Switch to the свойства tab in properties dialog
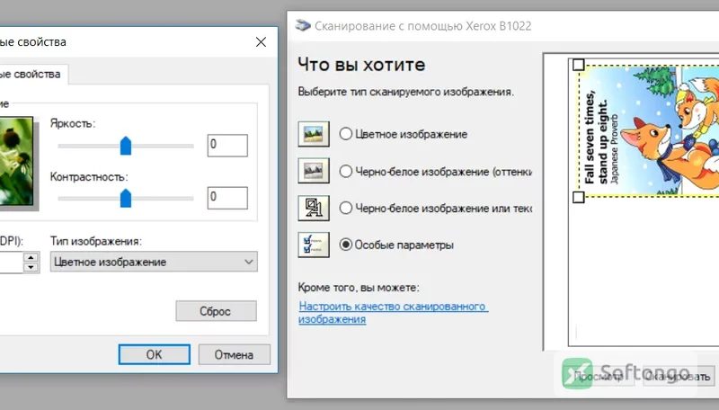The height and width of the screenshot is (410, 719). 33,75
